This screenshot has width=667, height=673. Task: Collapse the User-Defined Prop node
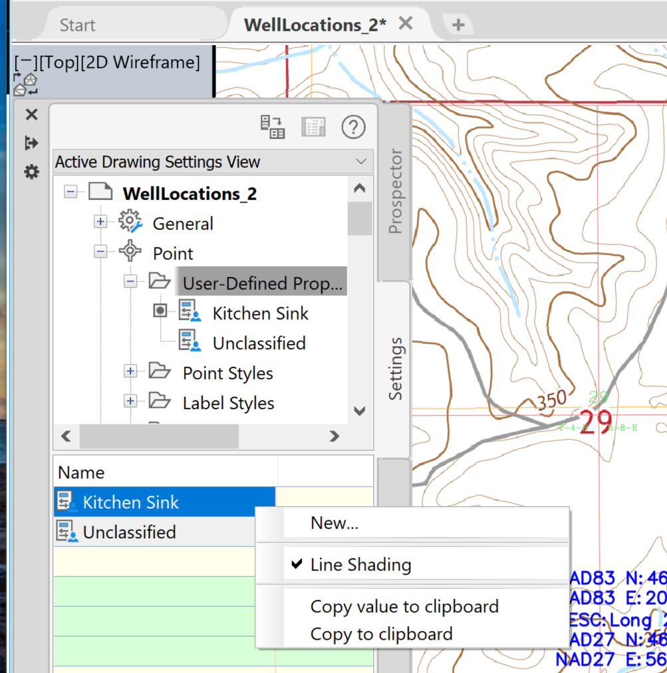coord(130,281)
